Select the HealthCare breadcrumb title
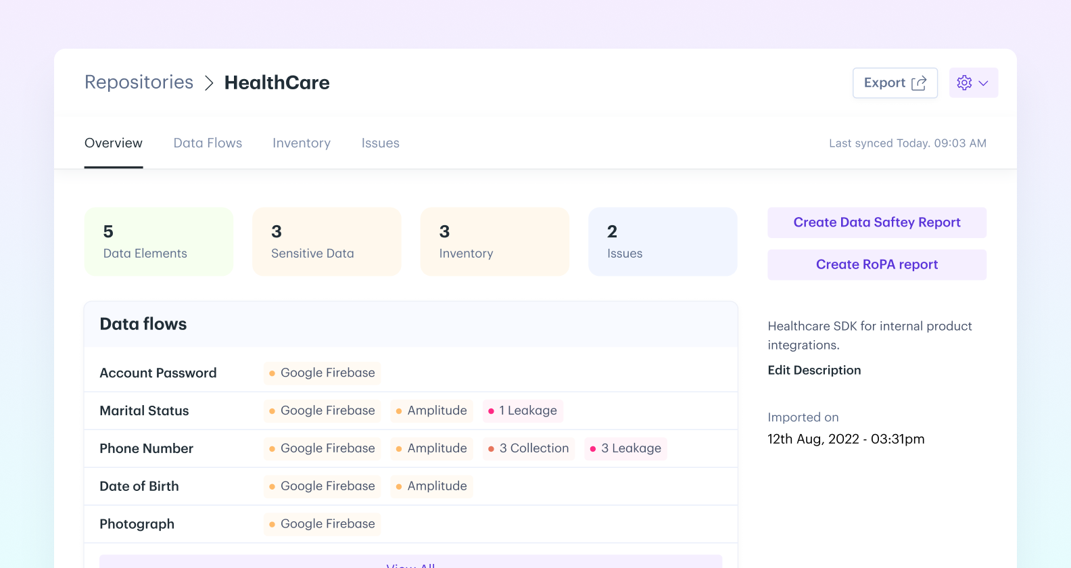Screen dimensions: 1071x568 tap(277, 82)
